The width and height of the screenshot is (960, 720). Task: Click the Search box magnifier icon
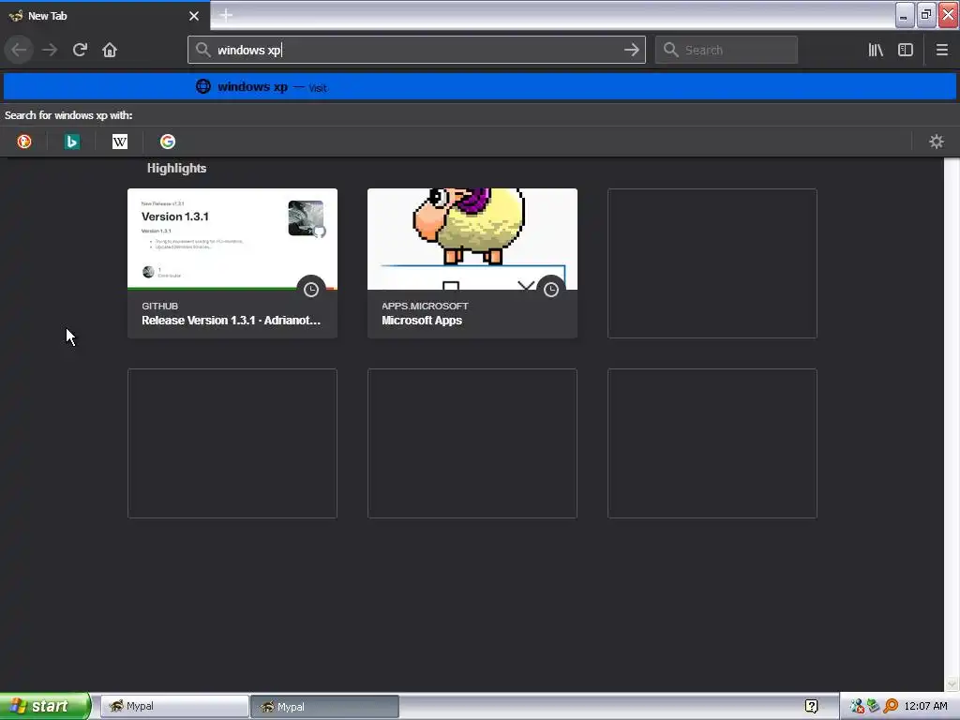pyautogui.click(x=671, y=50)
